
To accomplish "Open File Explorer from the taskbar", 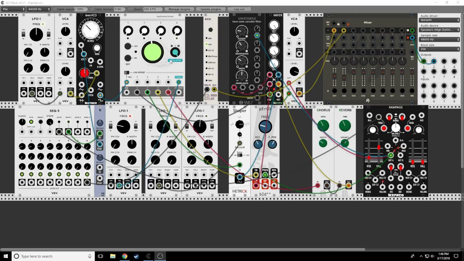I will click(x=113, y=256).
